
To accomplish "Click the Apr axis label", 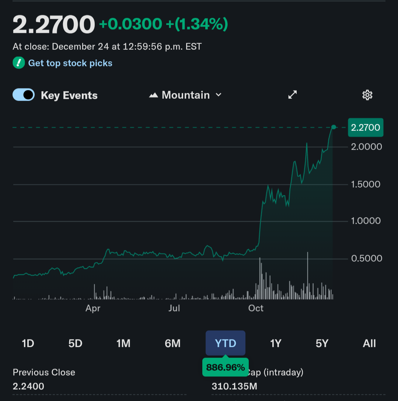I will click(x=93, y=308).
